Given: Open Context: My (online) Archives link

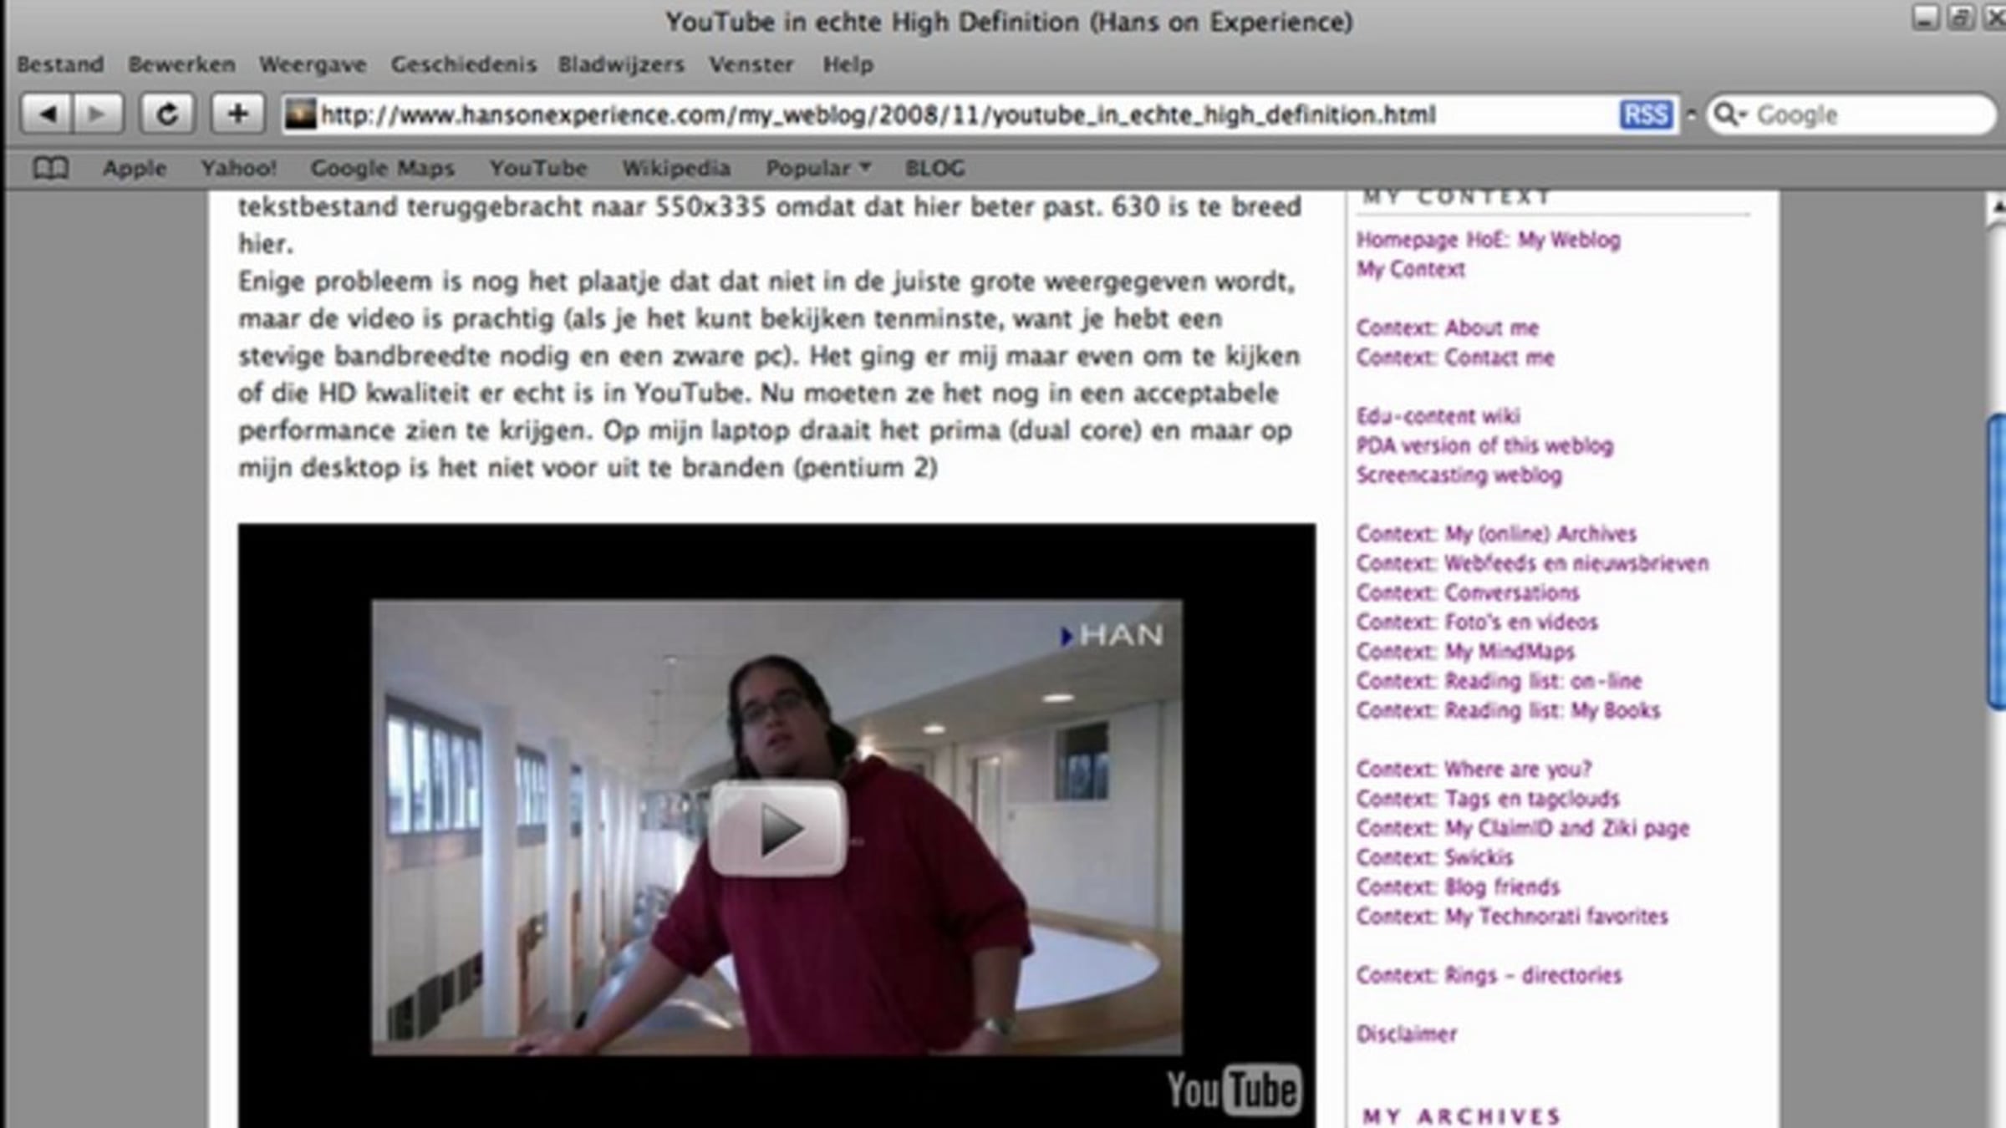Looking at the screenshot, I should [x=1496, y=533].
